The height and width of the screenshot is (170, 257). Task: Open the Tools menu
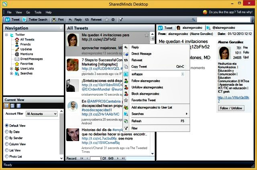[x=38, y=12]
